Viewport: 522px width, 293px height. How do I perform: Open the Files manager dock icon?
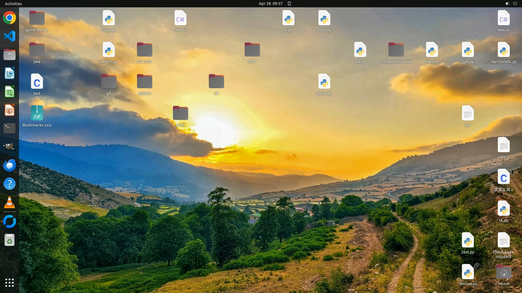10,55
